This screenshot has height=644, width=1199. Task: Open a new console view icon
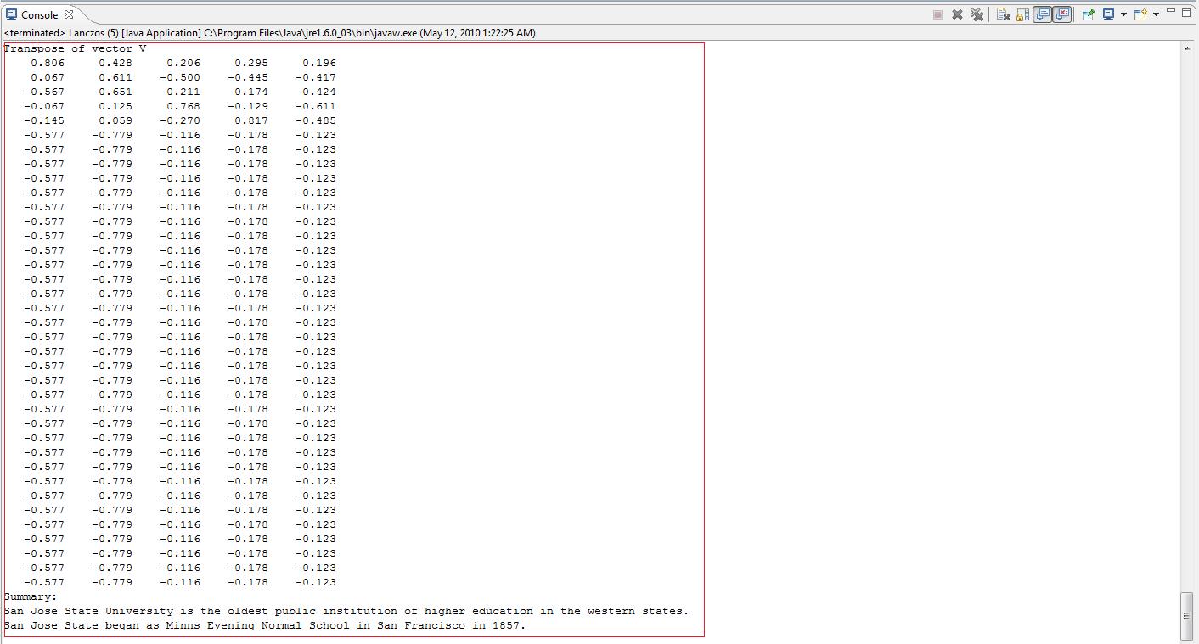point(1140,14)
